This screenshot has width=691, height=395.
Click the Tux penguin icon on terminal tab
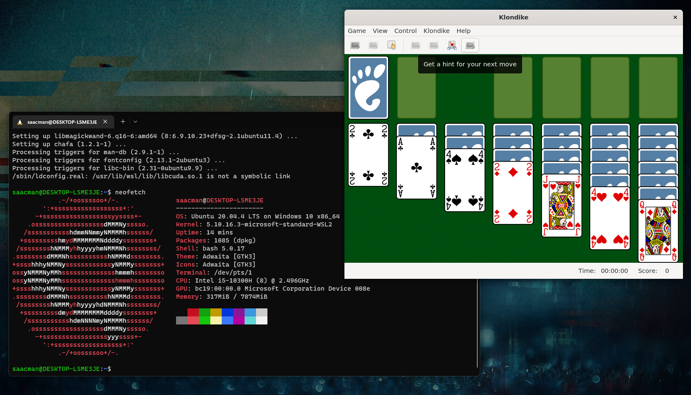click(20, 122)
